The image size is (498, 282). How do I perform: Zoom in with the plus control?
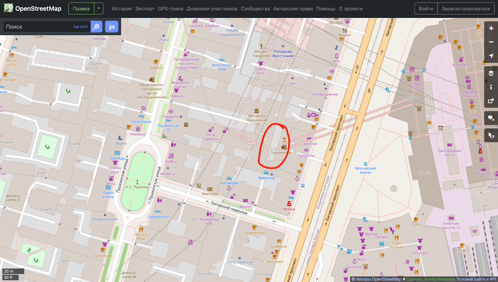pyautogui.click(x=491, y=28)
